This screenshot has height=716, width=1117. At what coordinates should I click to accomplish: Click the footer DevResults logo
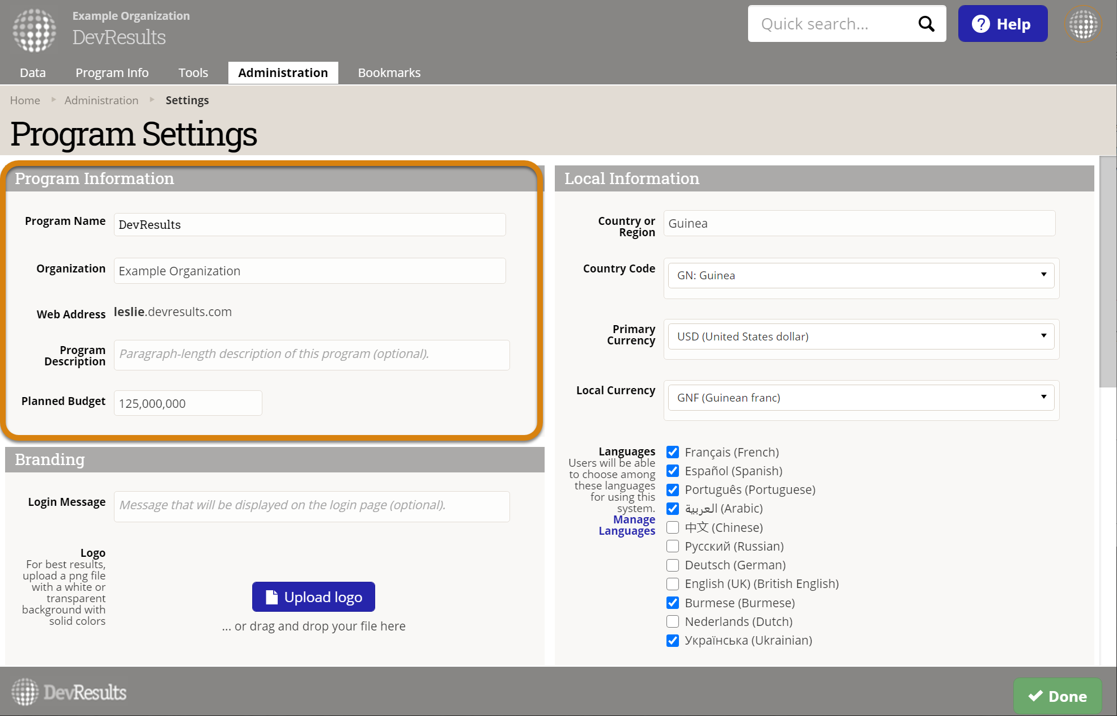(69, 692)
